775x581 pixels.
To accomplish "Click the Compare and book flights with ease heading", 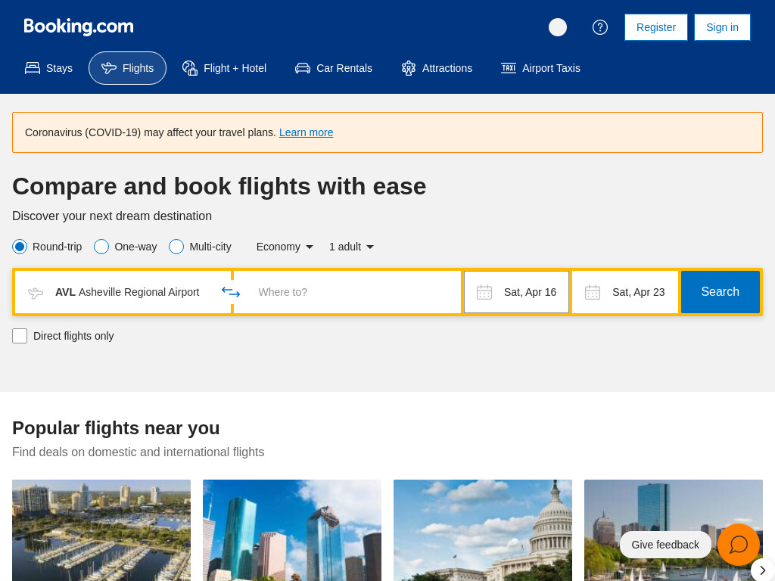I will click(219, 186).
